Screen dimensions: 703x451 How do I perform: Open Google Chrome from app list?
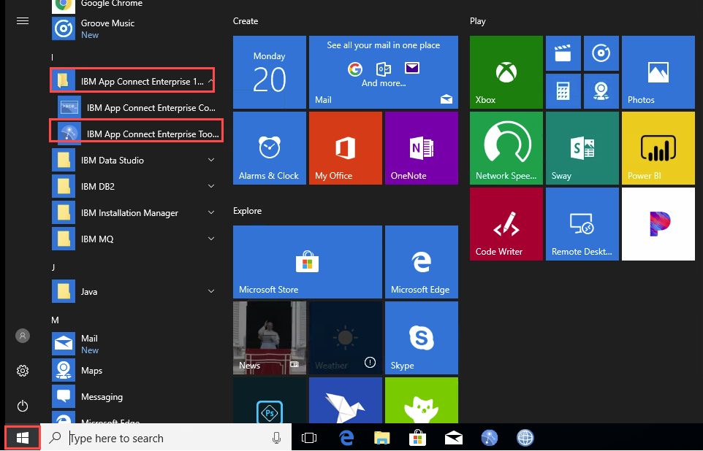pos(134,5)
